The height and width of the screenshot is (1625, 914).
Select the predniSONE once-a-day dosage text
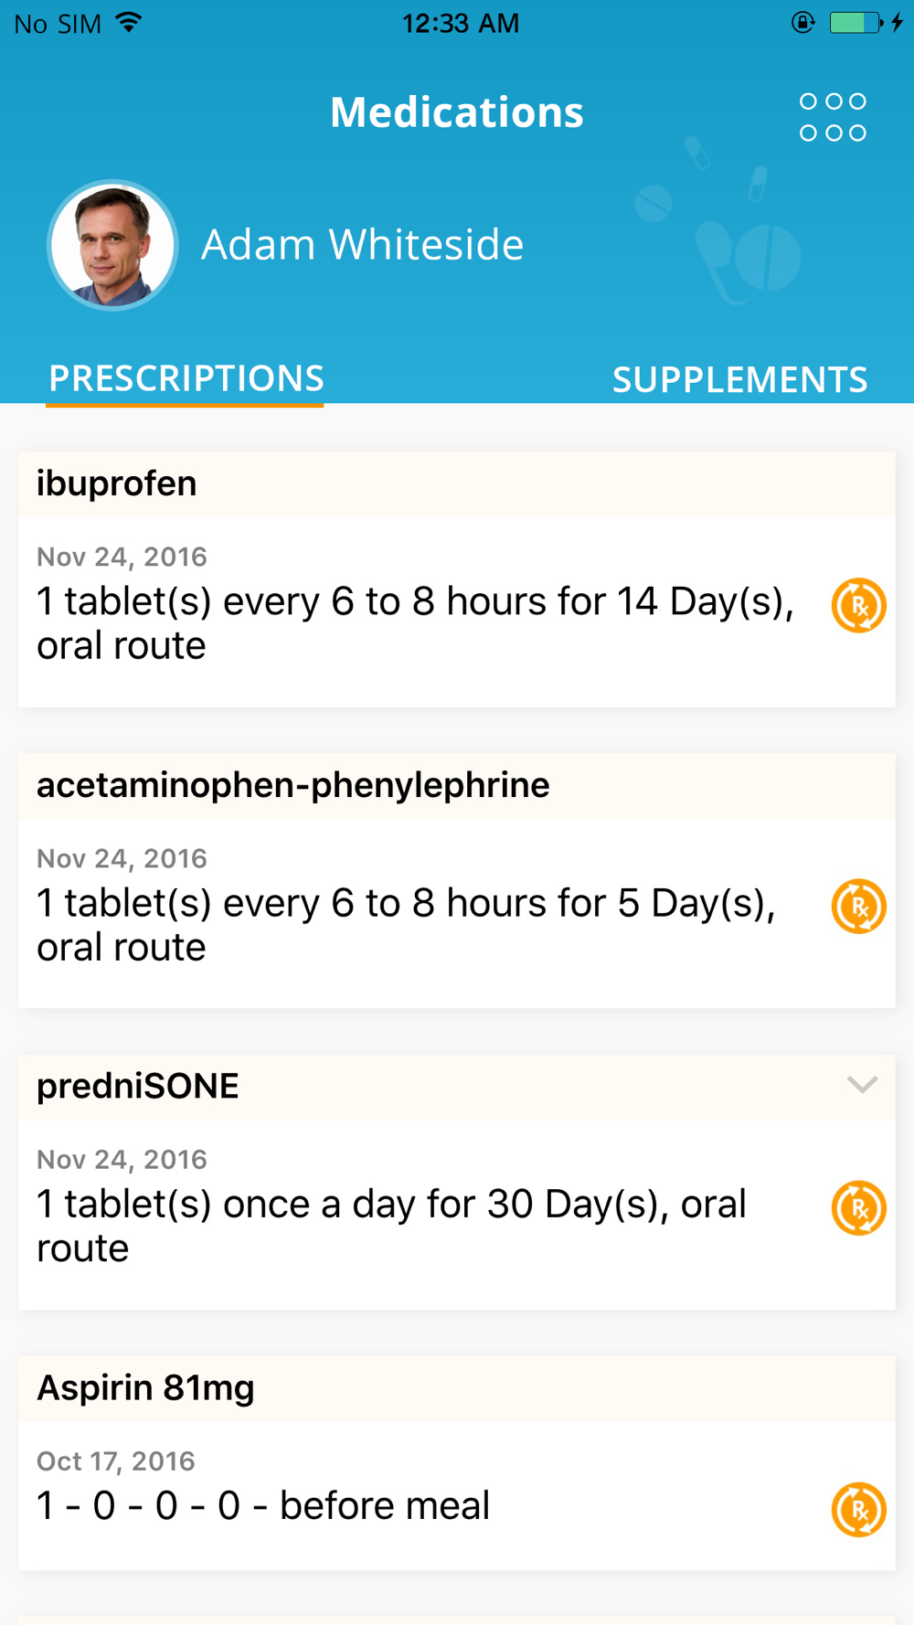pos(391,1226)
